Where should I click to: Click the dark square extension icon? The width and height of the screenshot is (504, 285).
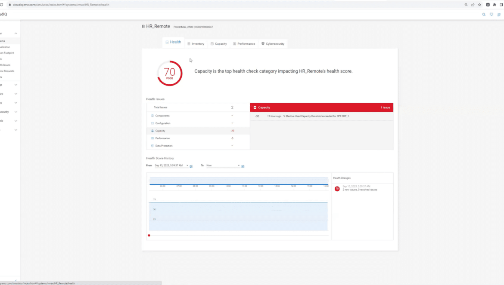(x=488, y=5)
